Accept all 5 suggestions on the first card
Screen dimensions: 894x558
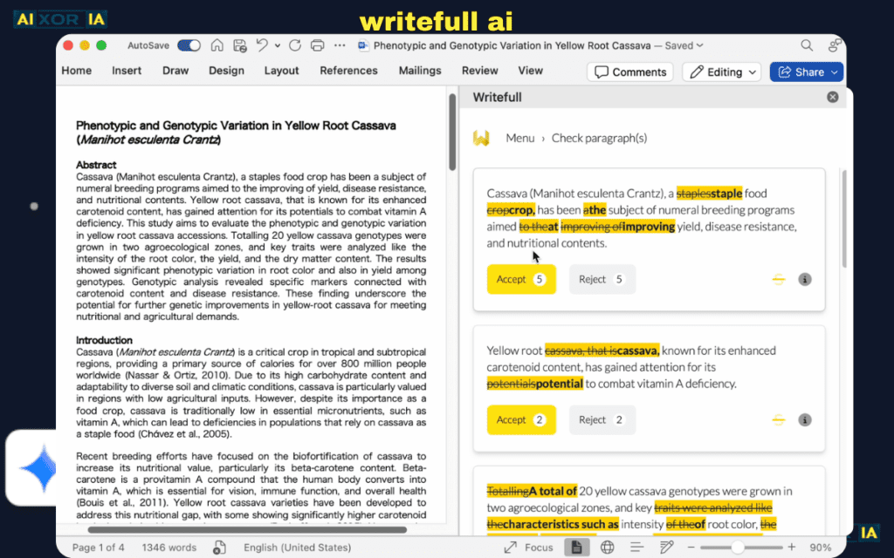pyautogui.click(x=521, y=279)
